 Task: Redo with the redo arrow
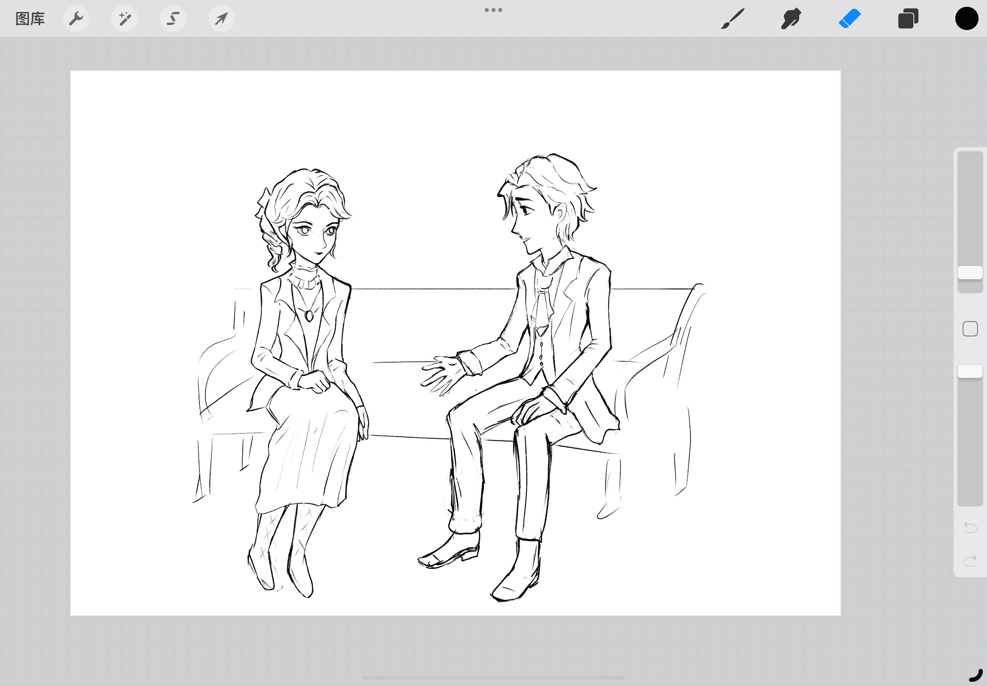[x=970, y=561]
